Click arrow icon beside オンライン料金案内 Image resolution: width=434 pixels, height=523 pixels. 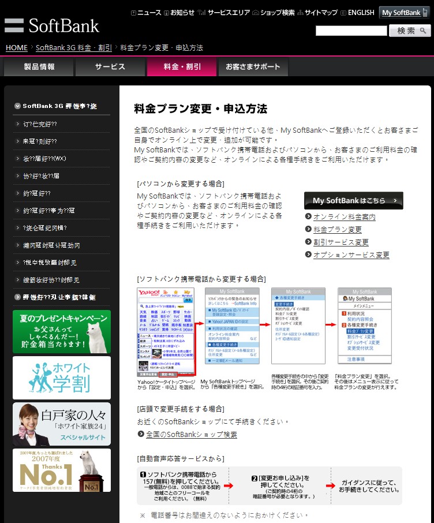coord(308,216)
